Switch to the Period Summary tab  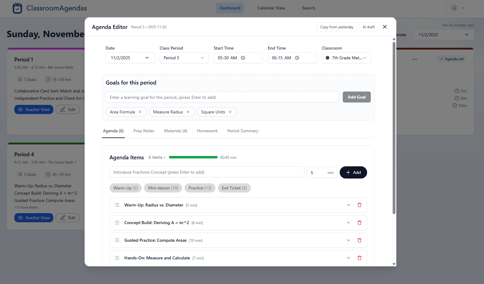(243, 131)
